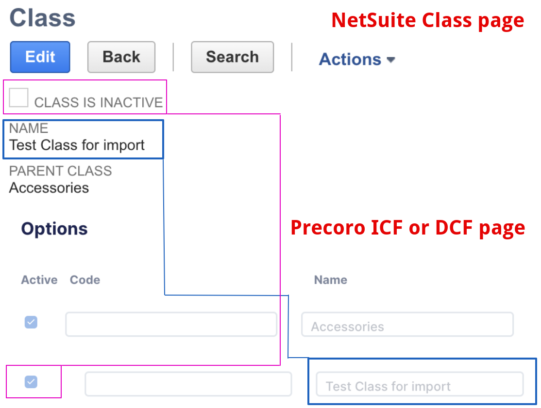Viewport: 541px width, 408px height.
Task: Click the Actions dropdown arrow
Action: point(391,60)
